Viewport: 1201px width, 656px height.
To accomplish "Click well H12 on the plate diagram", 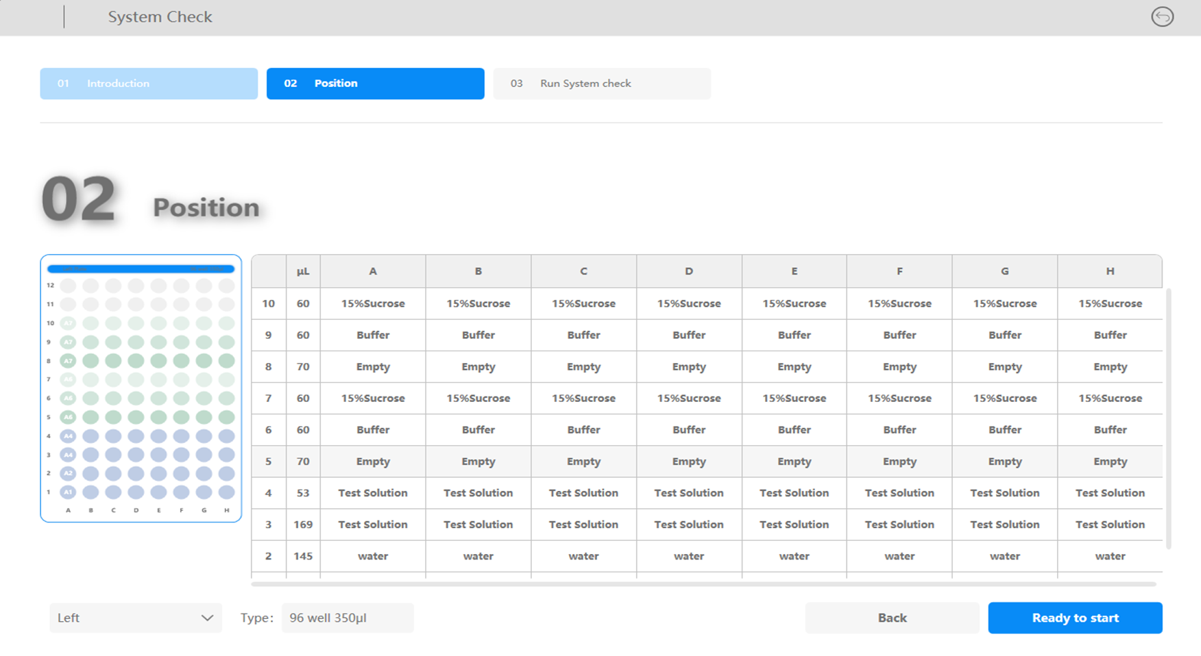I will [226, 286].
